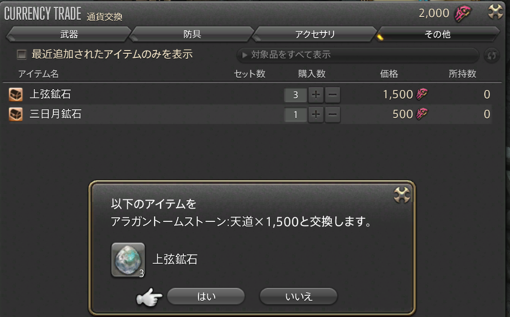Click the tomestone icon beside the 500 price

coord(422,114)
